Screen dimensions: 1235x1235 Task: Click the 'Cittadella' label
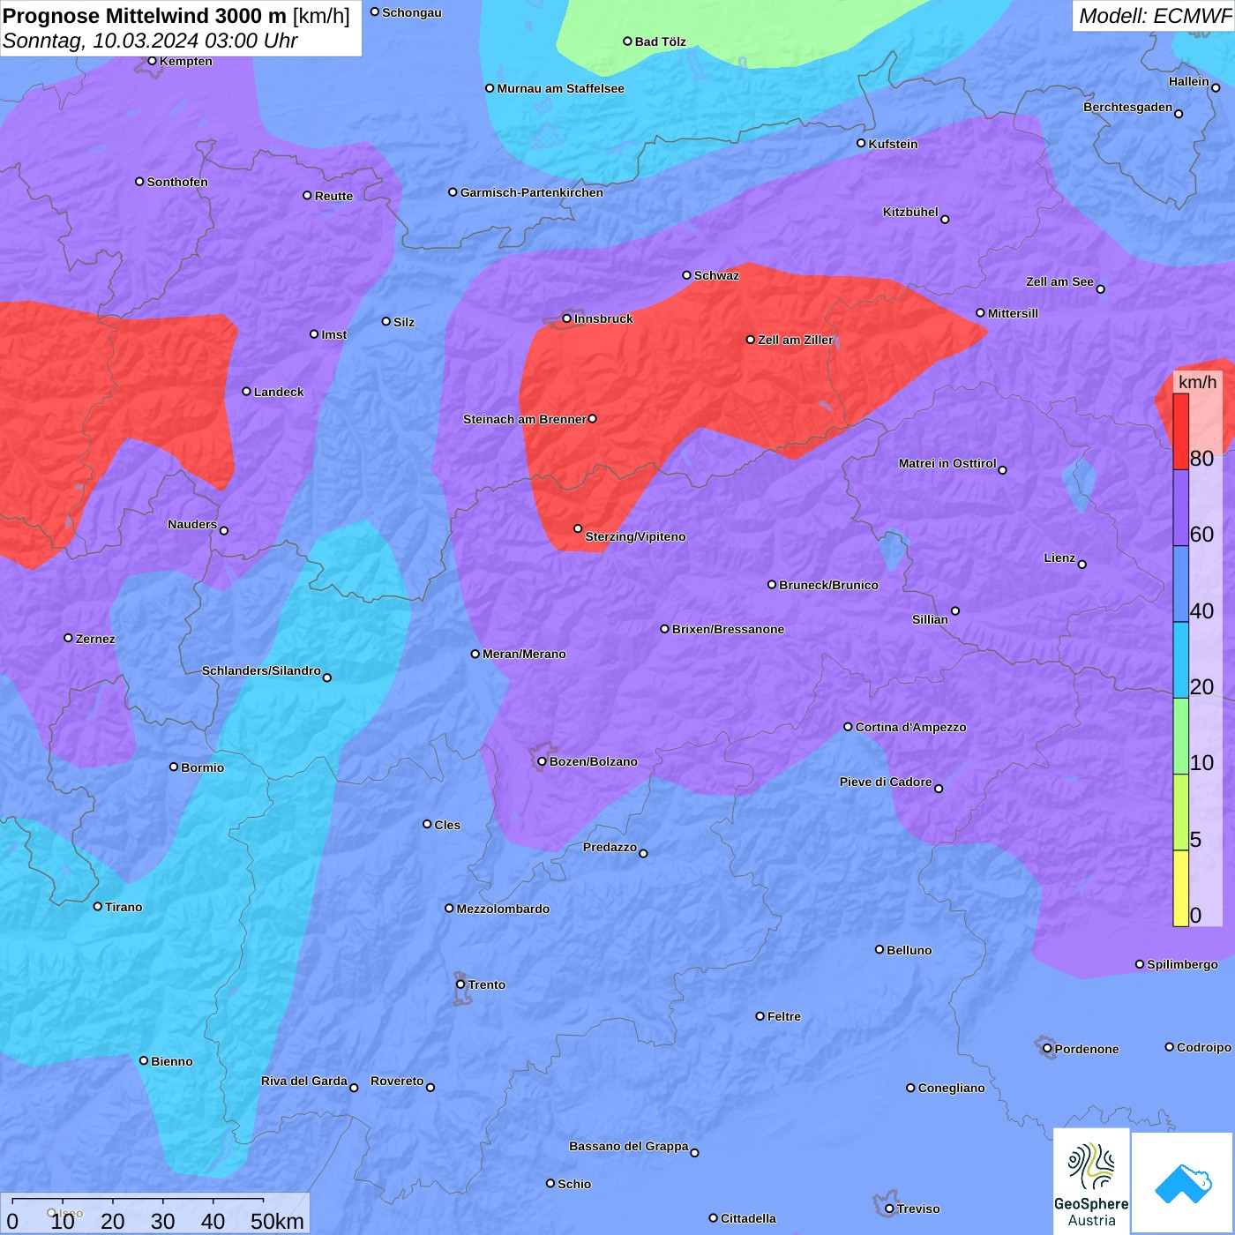tap(749, 1218)
